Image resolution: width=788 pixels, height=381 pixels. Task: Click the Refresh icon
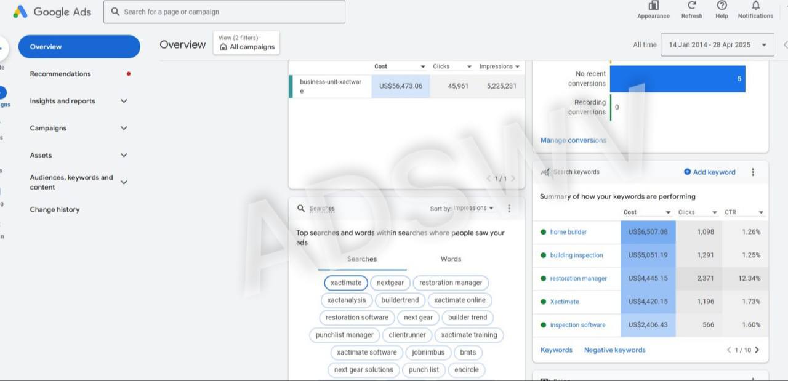(691, 6)
